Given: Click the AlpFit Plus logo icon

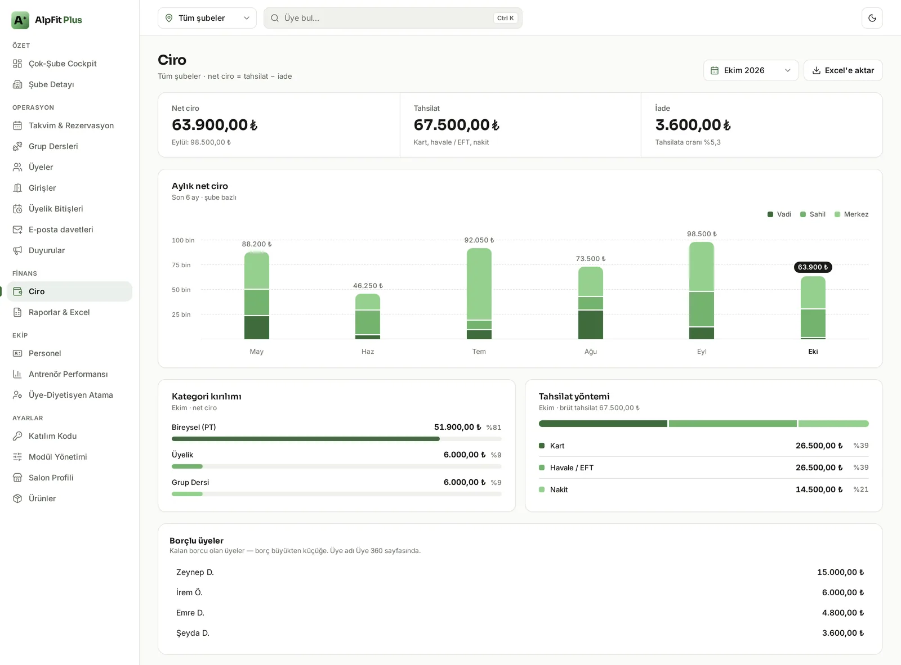Looking at the screenshot, I should click(20, 20).
